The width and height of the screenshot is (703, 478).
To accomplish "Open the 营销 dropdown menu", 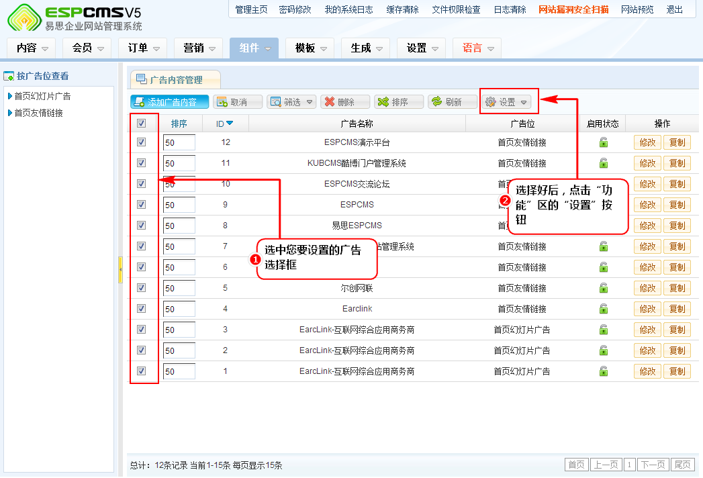I will pos(199,48).
